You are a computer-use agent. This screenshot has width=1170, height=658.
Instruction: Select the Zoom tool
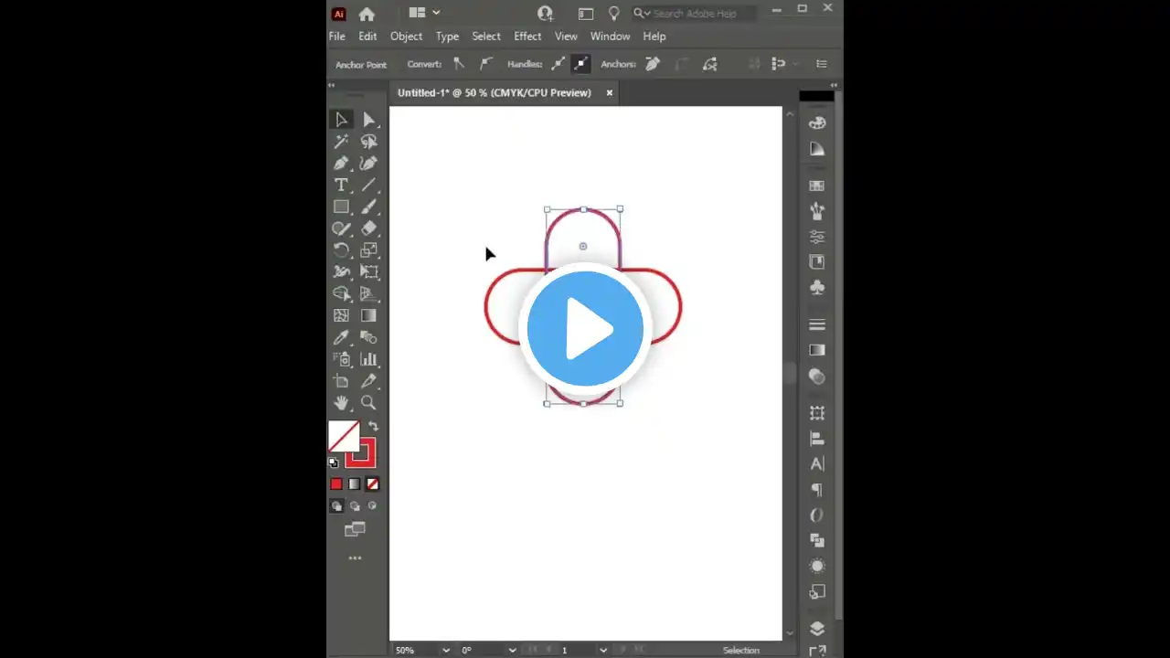[x=368, y=403]
